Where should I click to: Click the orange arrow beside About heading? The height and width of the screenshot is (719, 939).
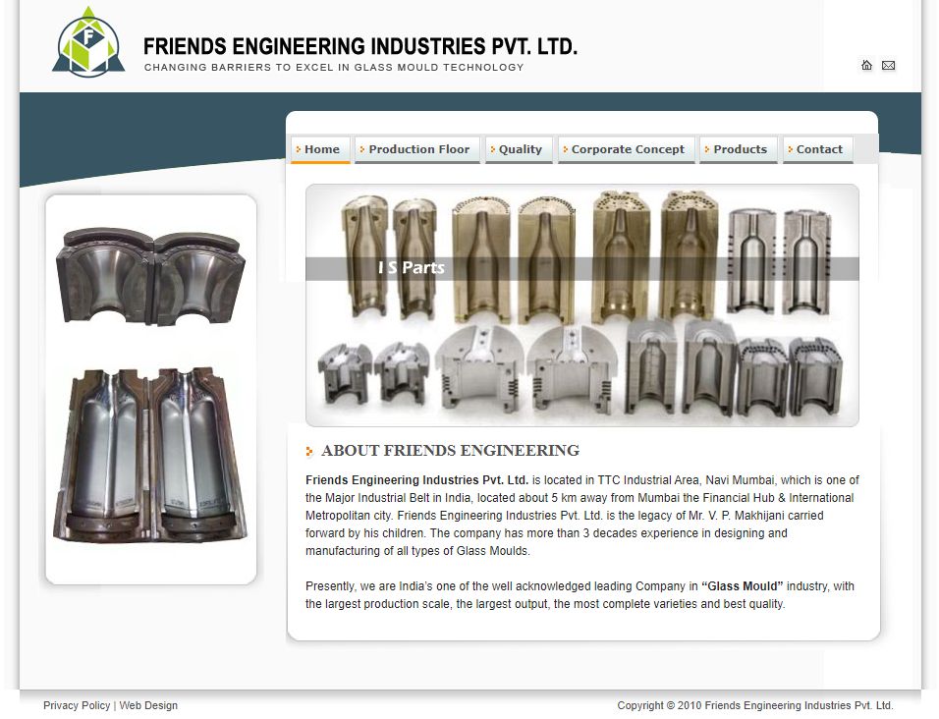[309, 452]
